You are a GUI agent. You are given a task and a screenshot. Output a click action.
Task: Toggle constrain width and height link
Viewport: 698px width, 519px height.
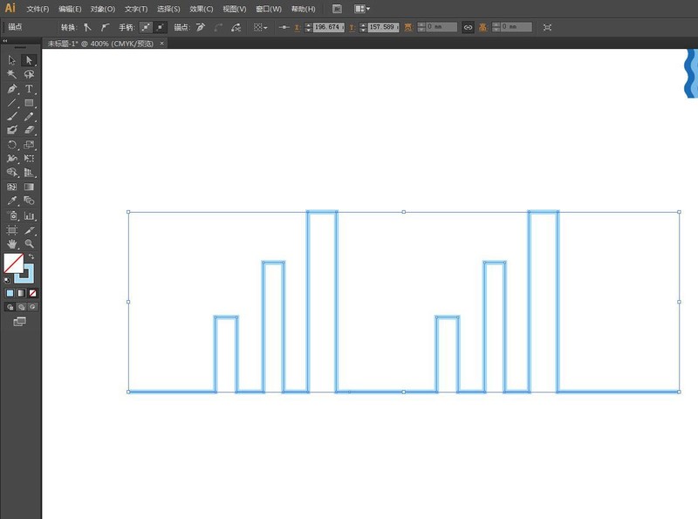[468, 28]
